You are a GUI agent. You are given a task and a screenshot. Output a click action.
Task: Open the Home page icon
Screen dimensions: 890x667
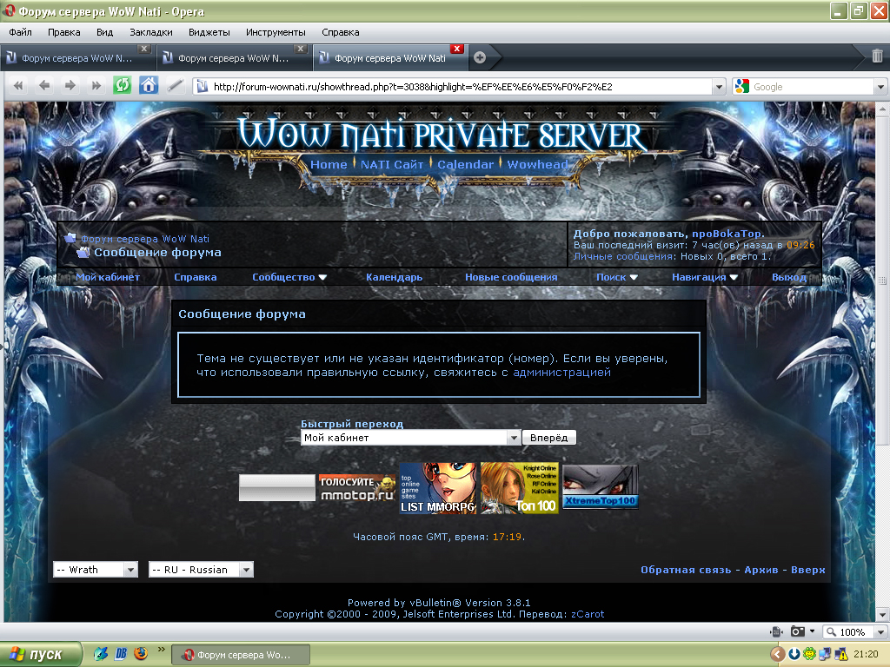149,86
